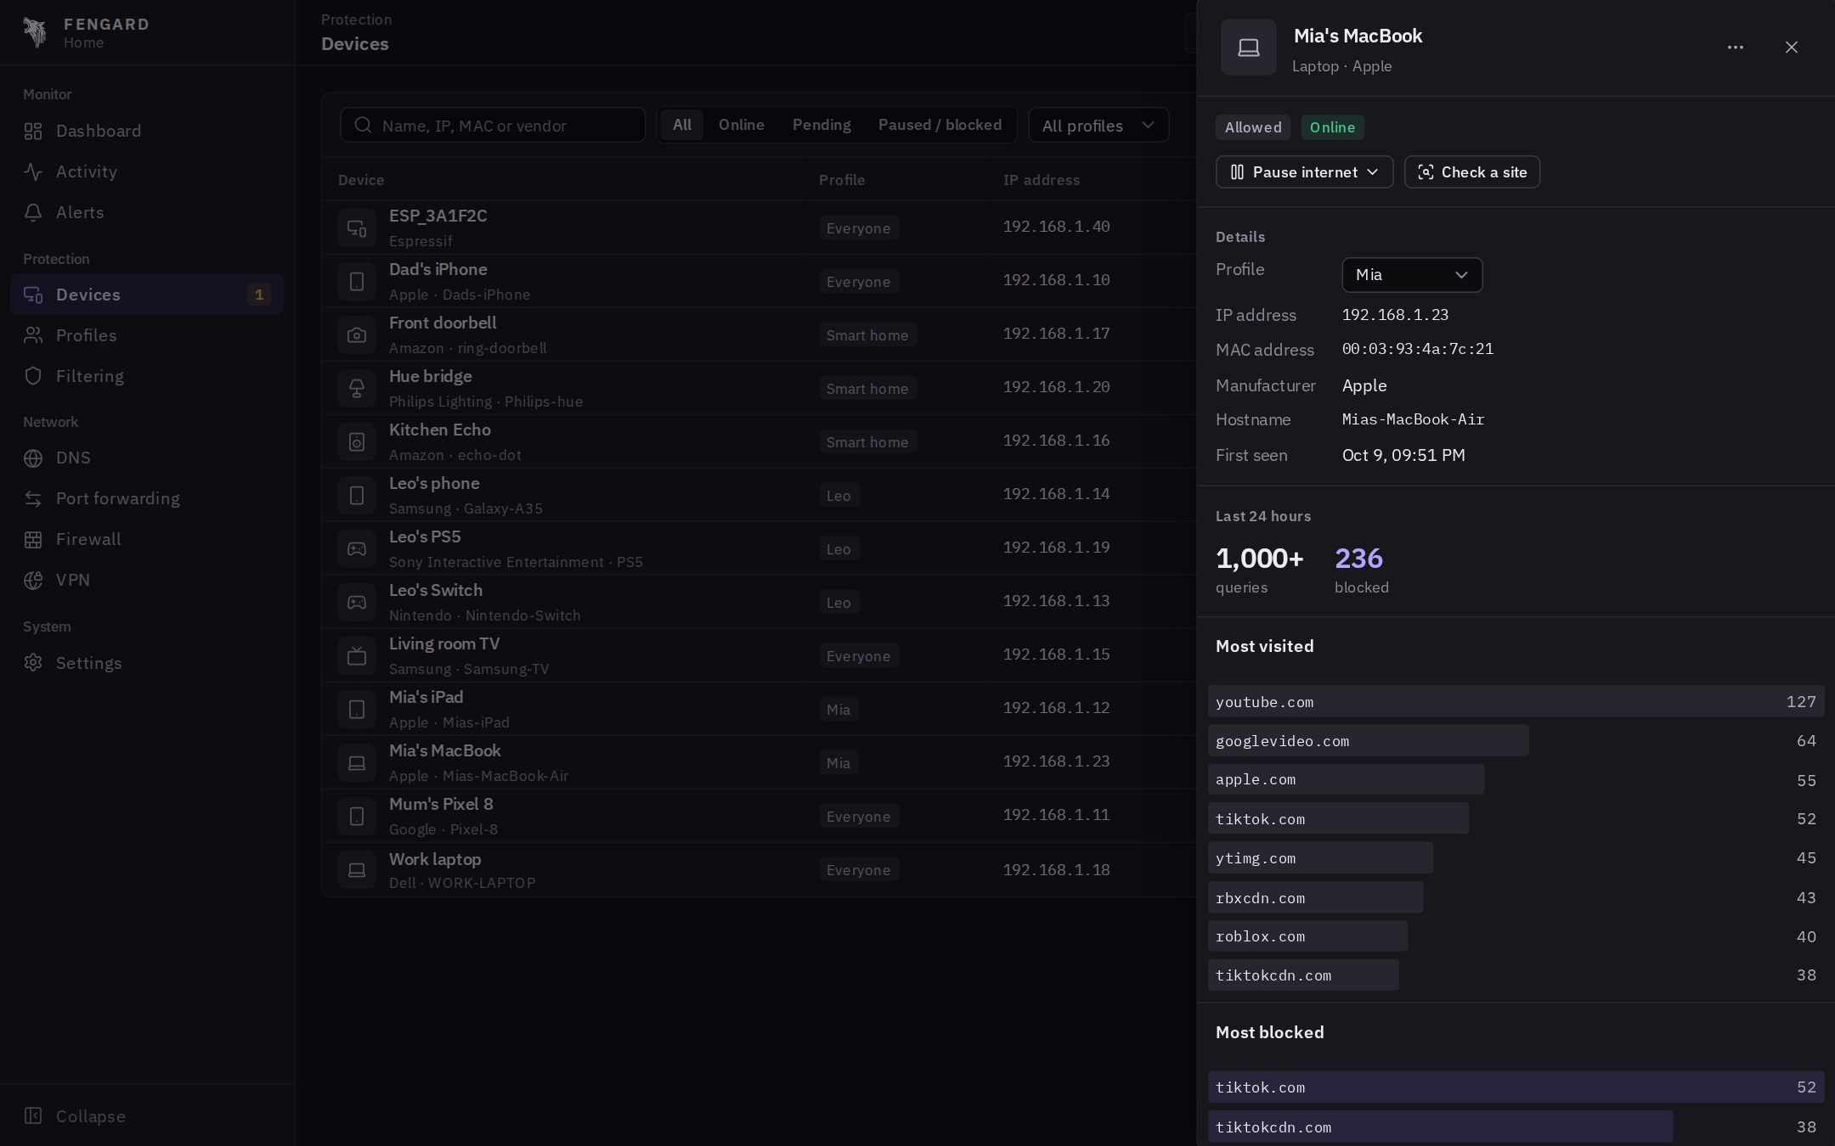Select the ESP_3A1F2C device row
The image size is (1835, 1146).
coord(759,228)
